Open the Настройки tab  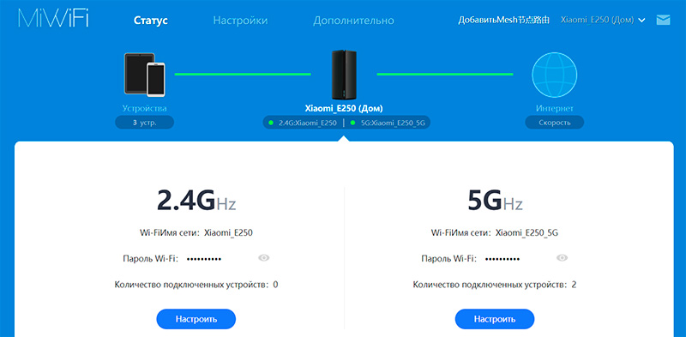tap(240, 21)
